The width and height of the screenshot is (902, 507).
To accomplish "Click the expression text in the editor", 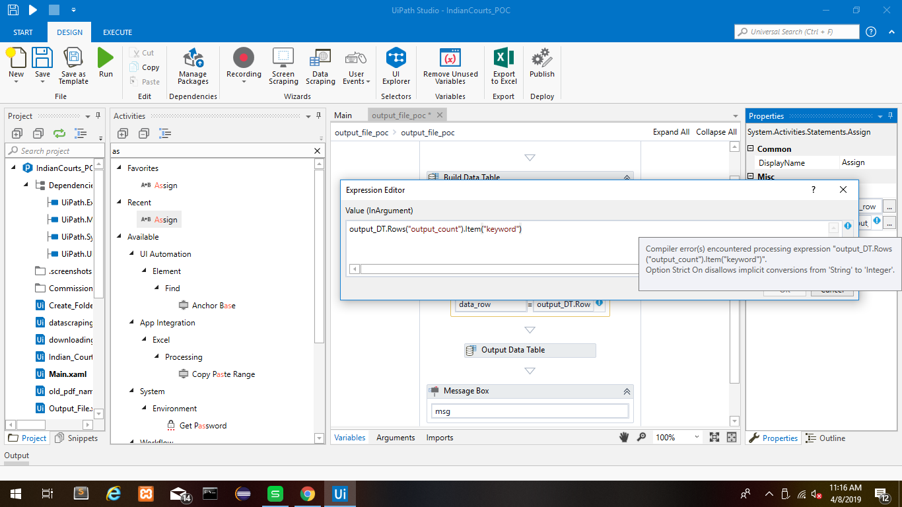I will (435, 229).
